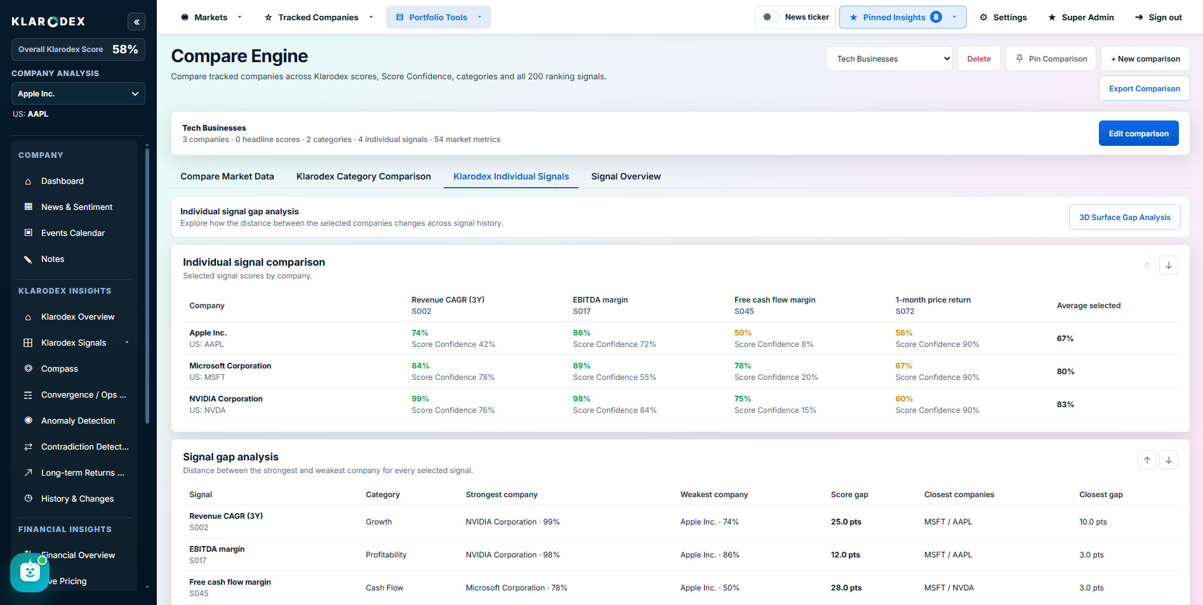Open 3D Surface Gap Analysis
This screenshot has height=605, width=1203.
(x=1125, y=217)
